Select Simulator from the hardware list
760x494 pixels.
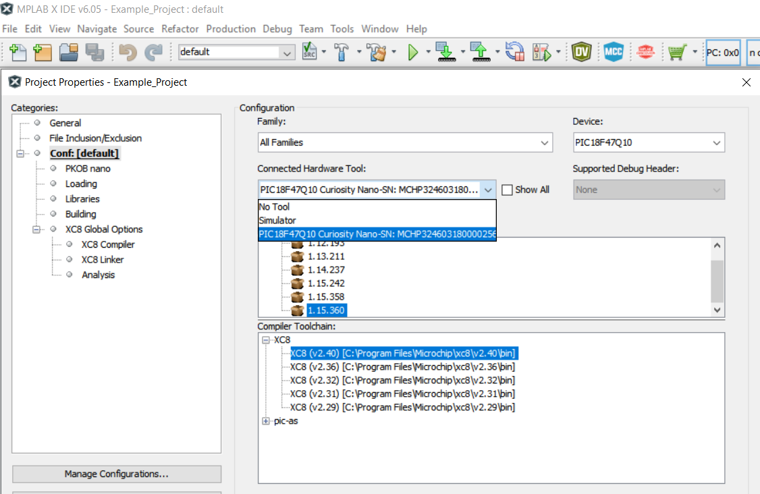pyautogui.click(x=377, y=221)
